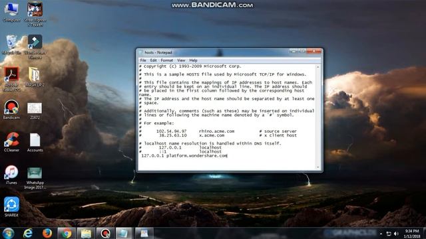The height and width of the screenshot is (239, 426).
Task: Maximize the hosts Notepad window
Action: coord(302,51)
